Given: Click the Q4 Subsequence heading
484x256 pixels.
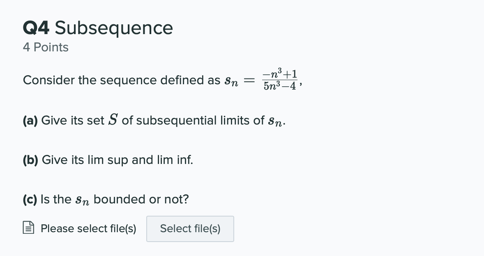Looking at the screenshot, I should [98, 28].
